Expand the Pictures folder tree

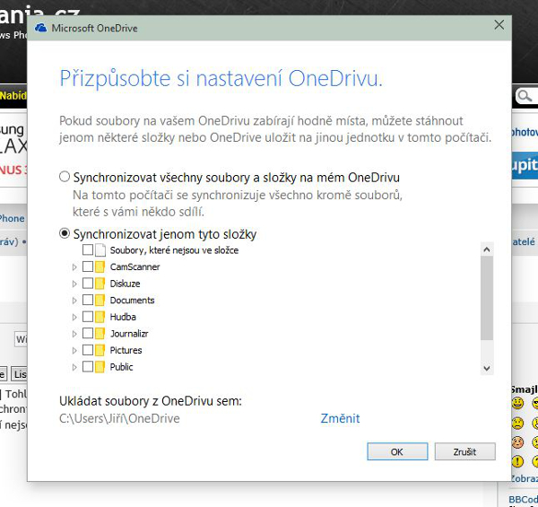pyautogui.click(x=74, y=351)
